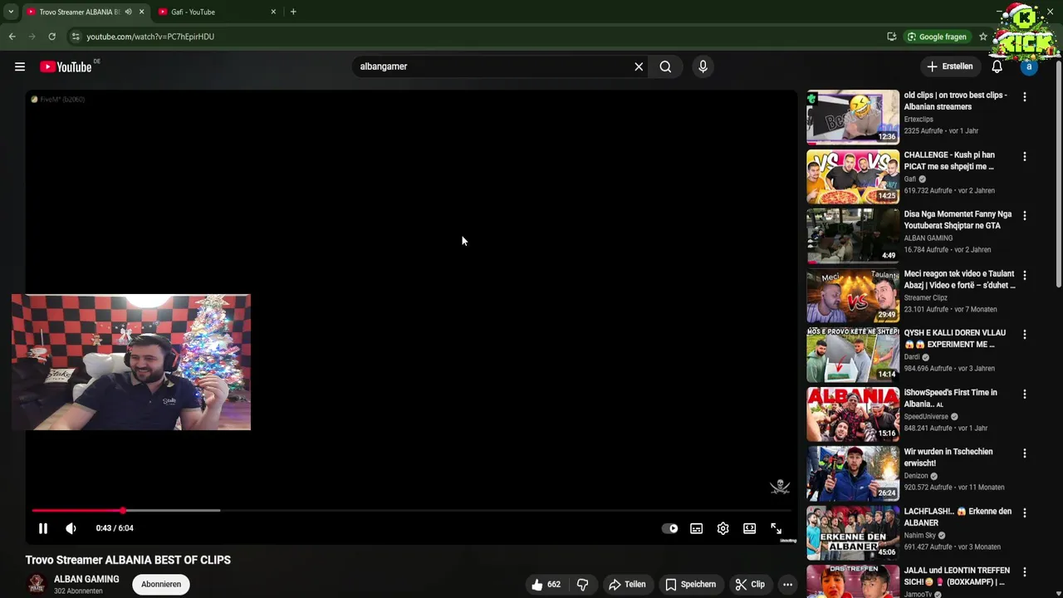Open options for 'JALAL und LEONTIN' video

click(1024, 572)
